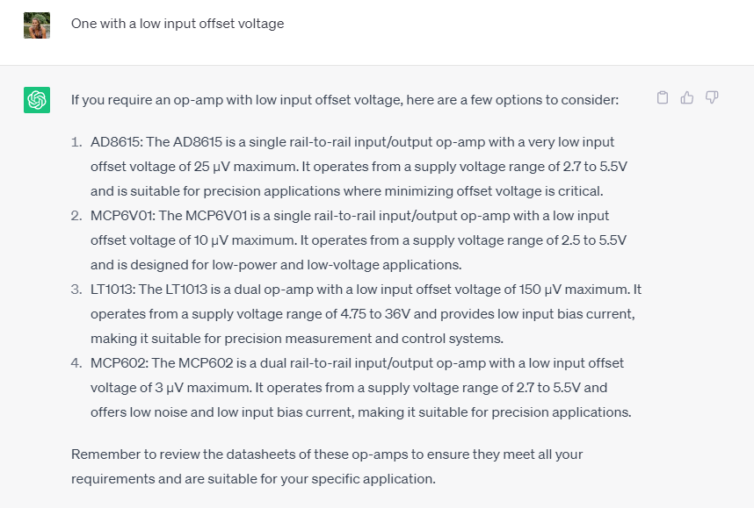The width and height of the screenshot is (754, 508).
Task: Click the "LT1013:" label in the third item
Action: pyautogui.click(x=113, y=290)
